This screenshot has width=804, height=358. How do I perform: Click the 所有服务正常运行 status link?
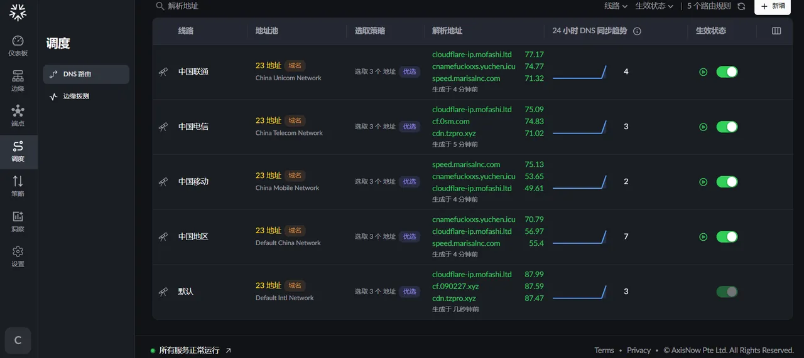point(189,350)
